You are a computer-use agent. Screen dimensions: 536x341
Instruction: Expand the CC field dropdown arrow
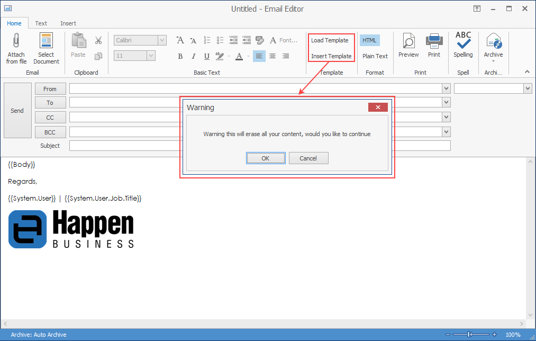click(x=446, y=117)
